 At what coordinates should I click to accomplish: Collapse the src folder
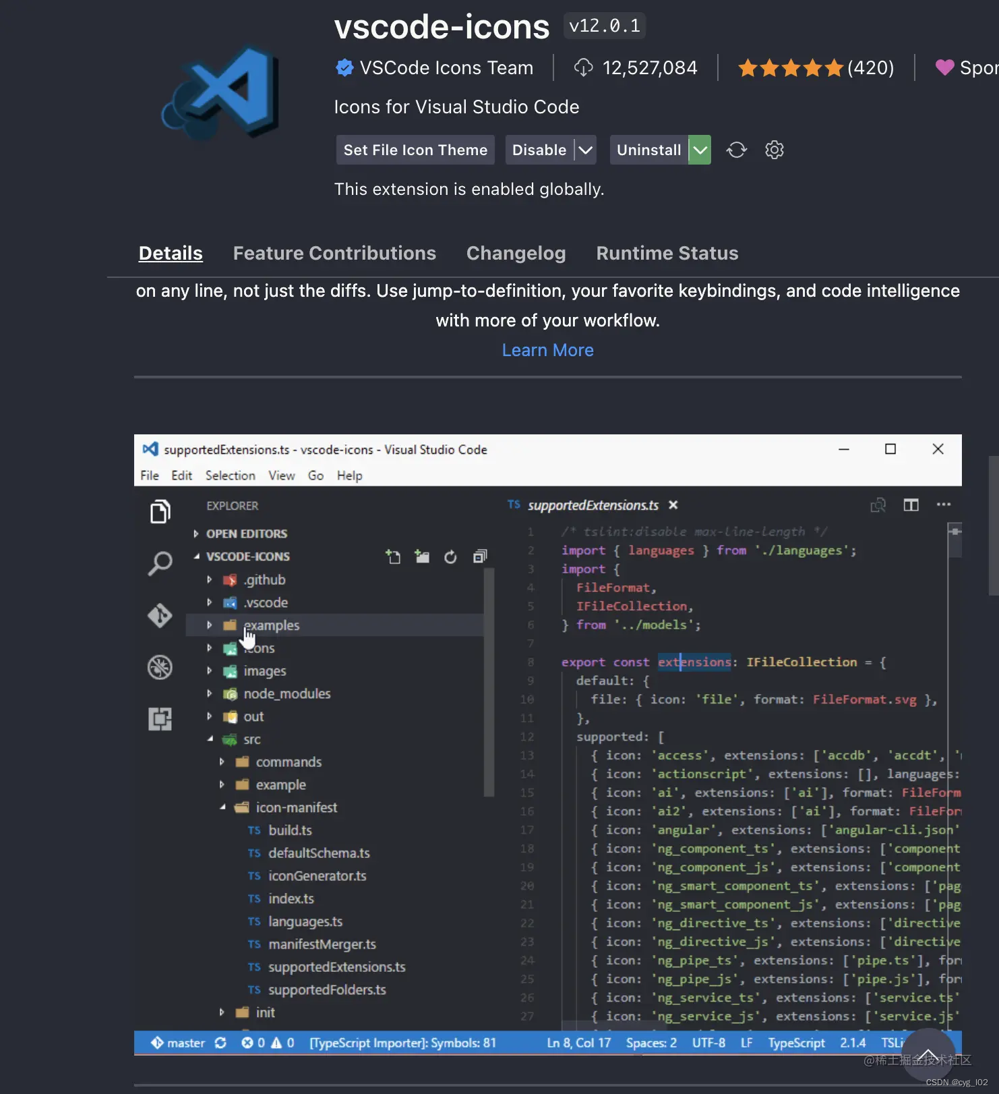pyautogui.click(x=210, y=739)
